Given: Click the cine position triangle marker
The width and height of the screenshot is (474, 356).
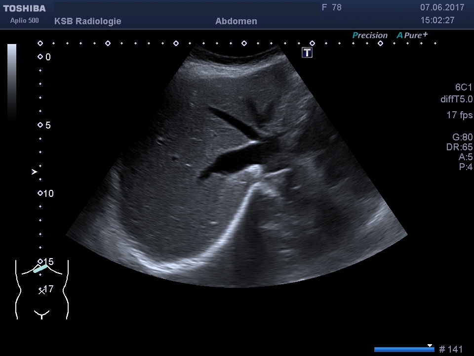Looking at the screenshot, I should [x=430, y=346].
